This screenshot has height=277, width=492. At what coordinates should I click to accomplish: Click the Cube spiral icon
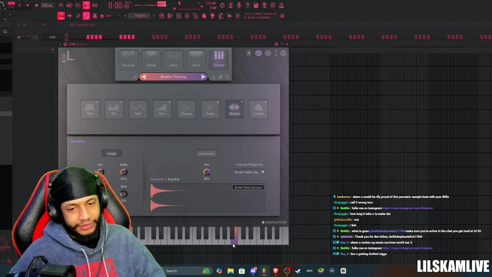point(249,53)
